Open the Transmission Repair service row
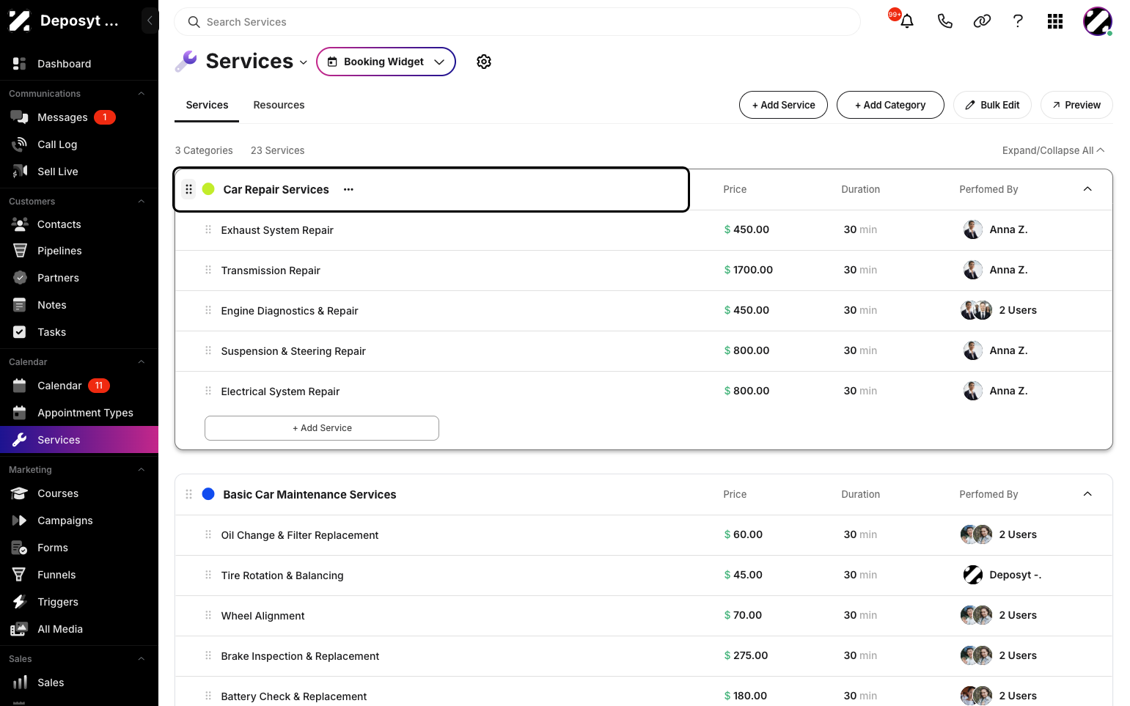 644,271
